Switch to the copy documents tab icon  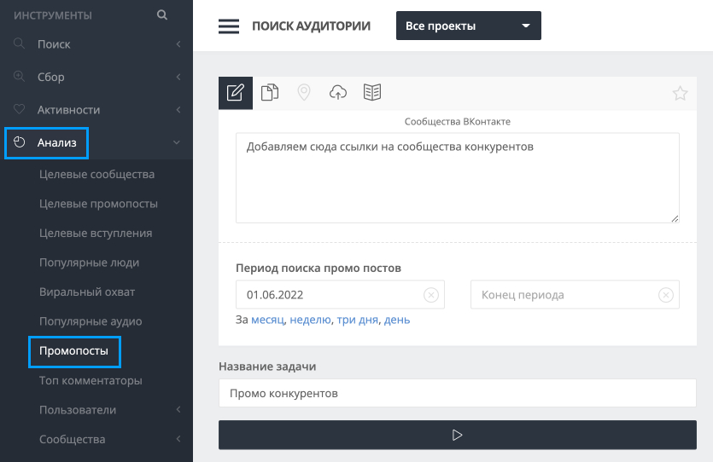coord(270,93)
